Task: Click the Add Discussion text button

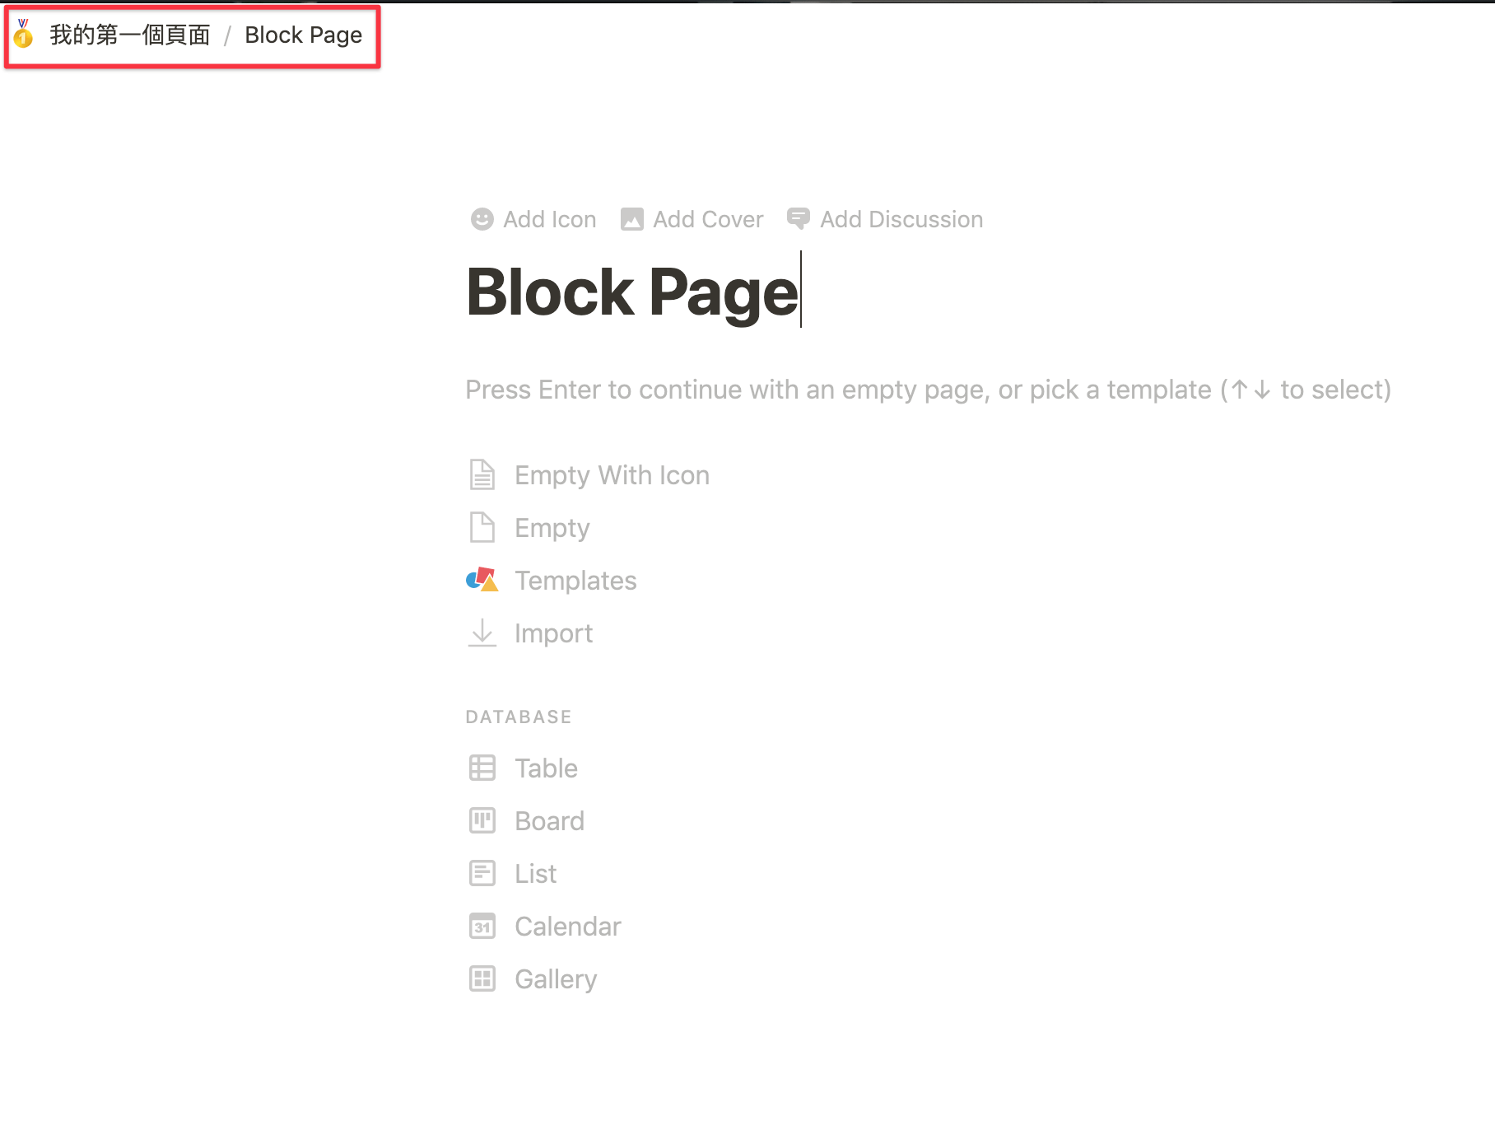Action: (901, 219)
